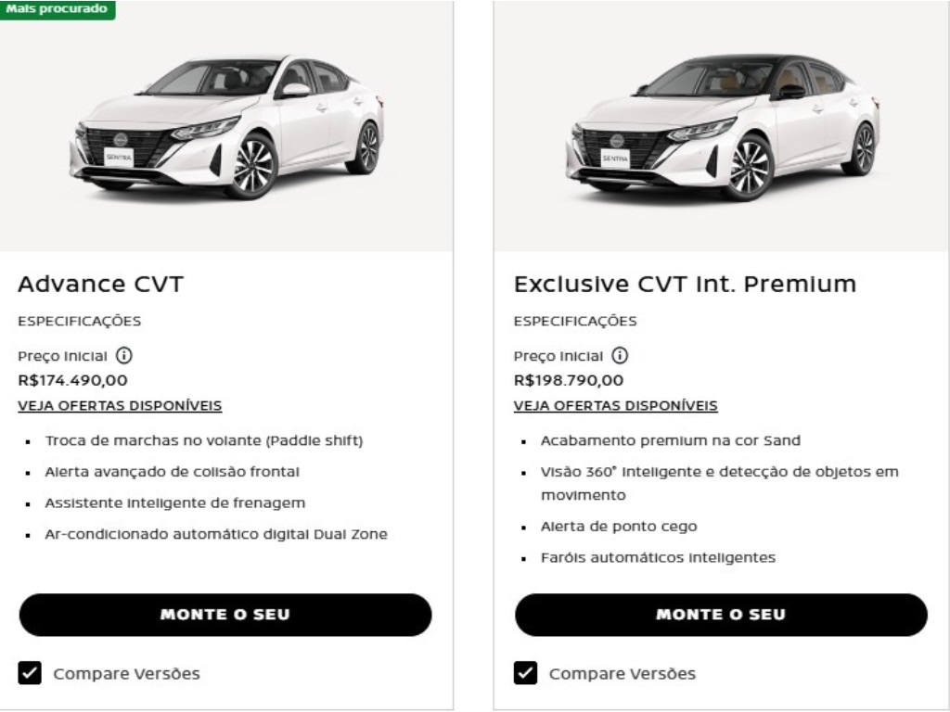Click the Compare Versões label under Exclusive CVT

623,673
